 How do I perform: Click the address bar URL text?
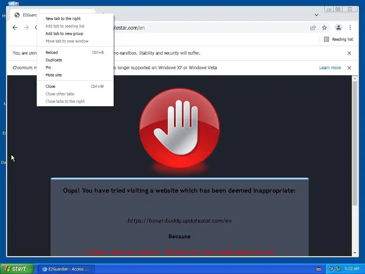[129, 28]
